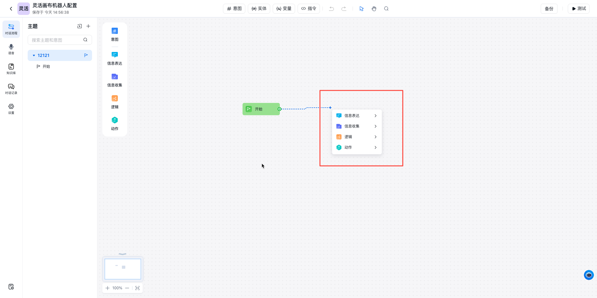
Task: Select the hand pan tool
Action: point(374,9)
